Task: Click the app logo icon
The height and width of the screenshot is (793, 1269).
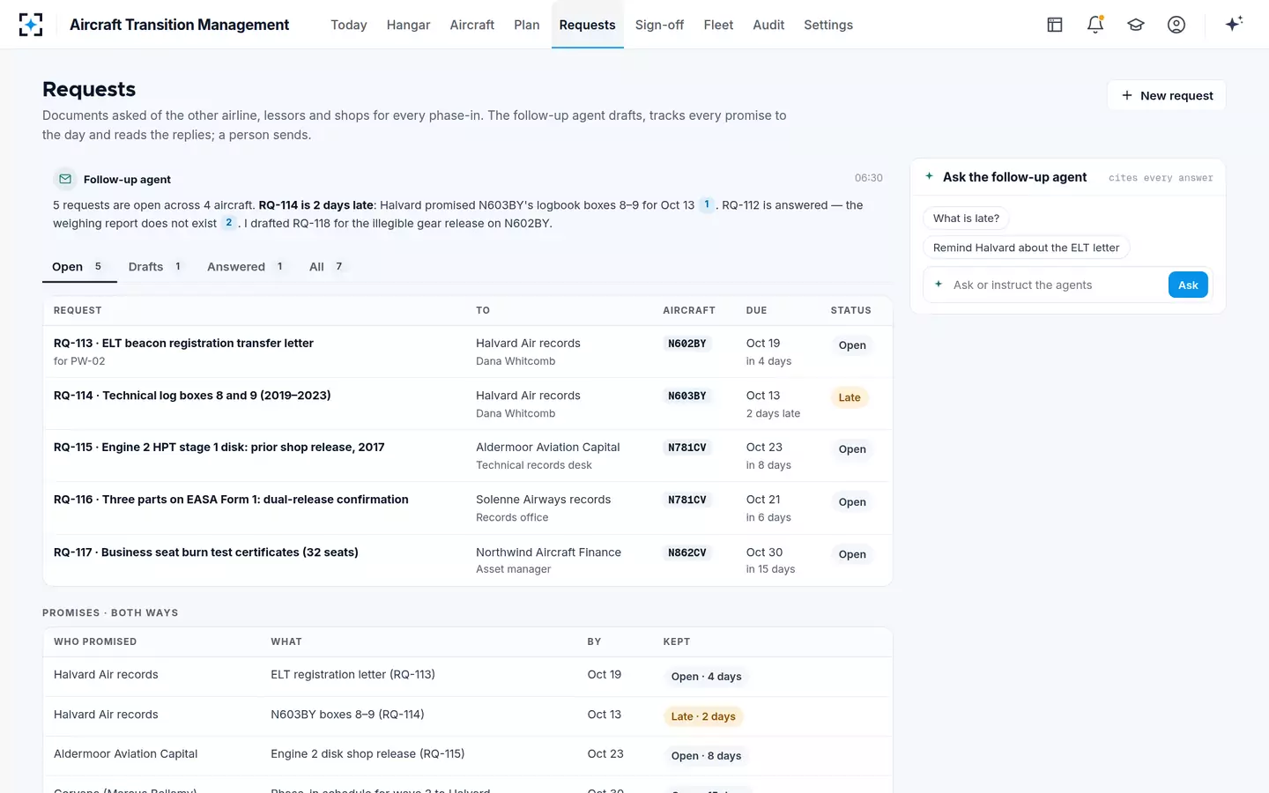Action: coord(31,25)
